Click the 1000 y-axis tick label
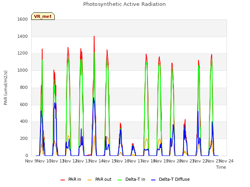 (x=23, y=70)
